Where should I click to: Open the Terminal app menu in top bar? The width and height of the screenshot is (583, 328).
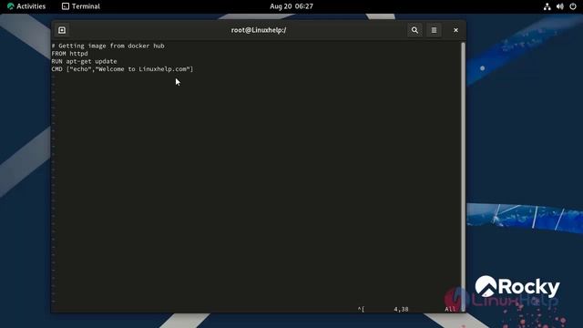pyautogui.click(x=81, y=6)
